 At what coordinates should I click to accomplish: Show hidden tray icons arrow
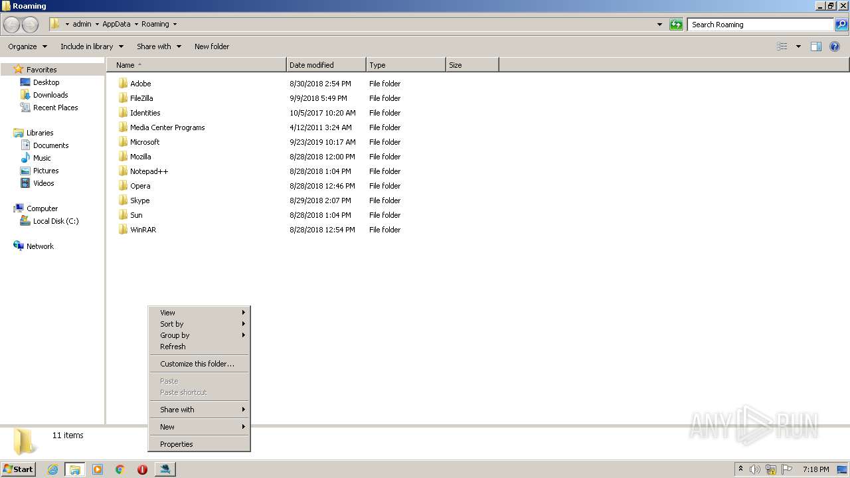pyautogui.click(x=740, y=469)
